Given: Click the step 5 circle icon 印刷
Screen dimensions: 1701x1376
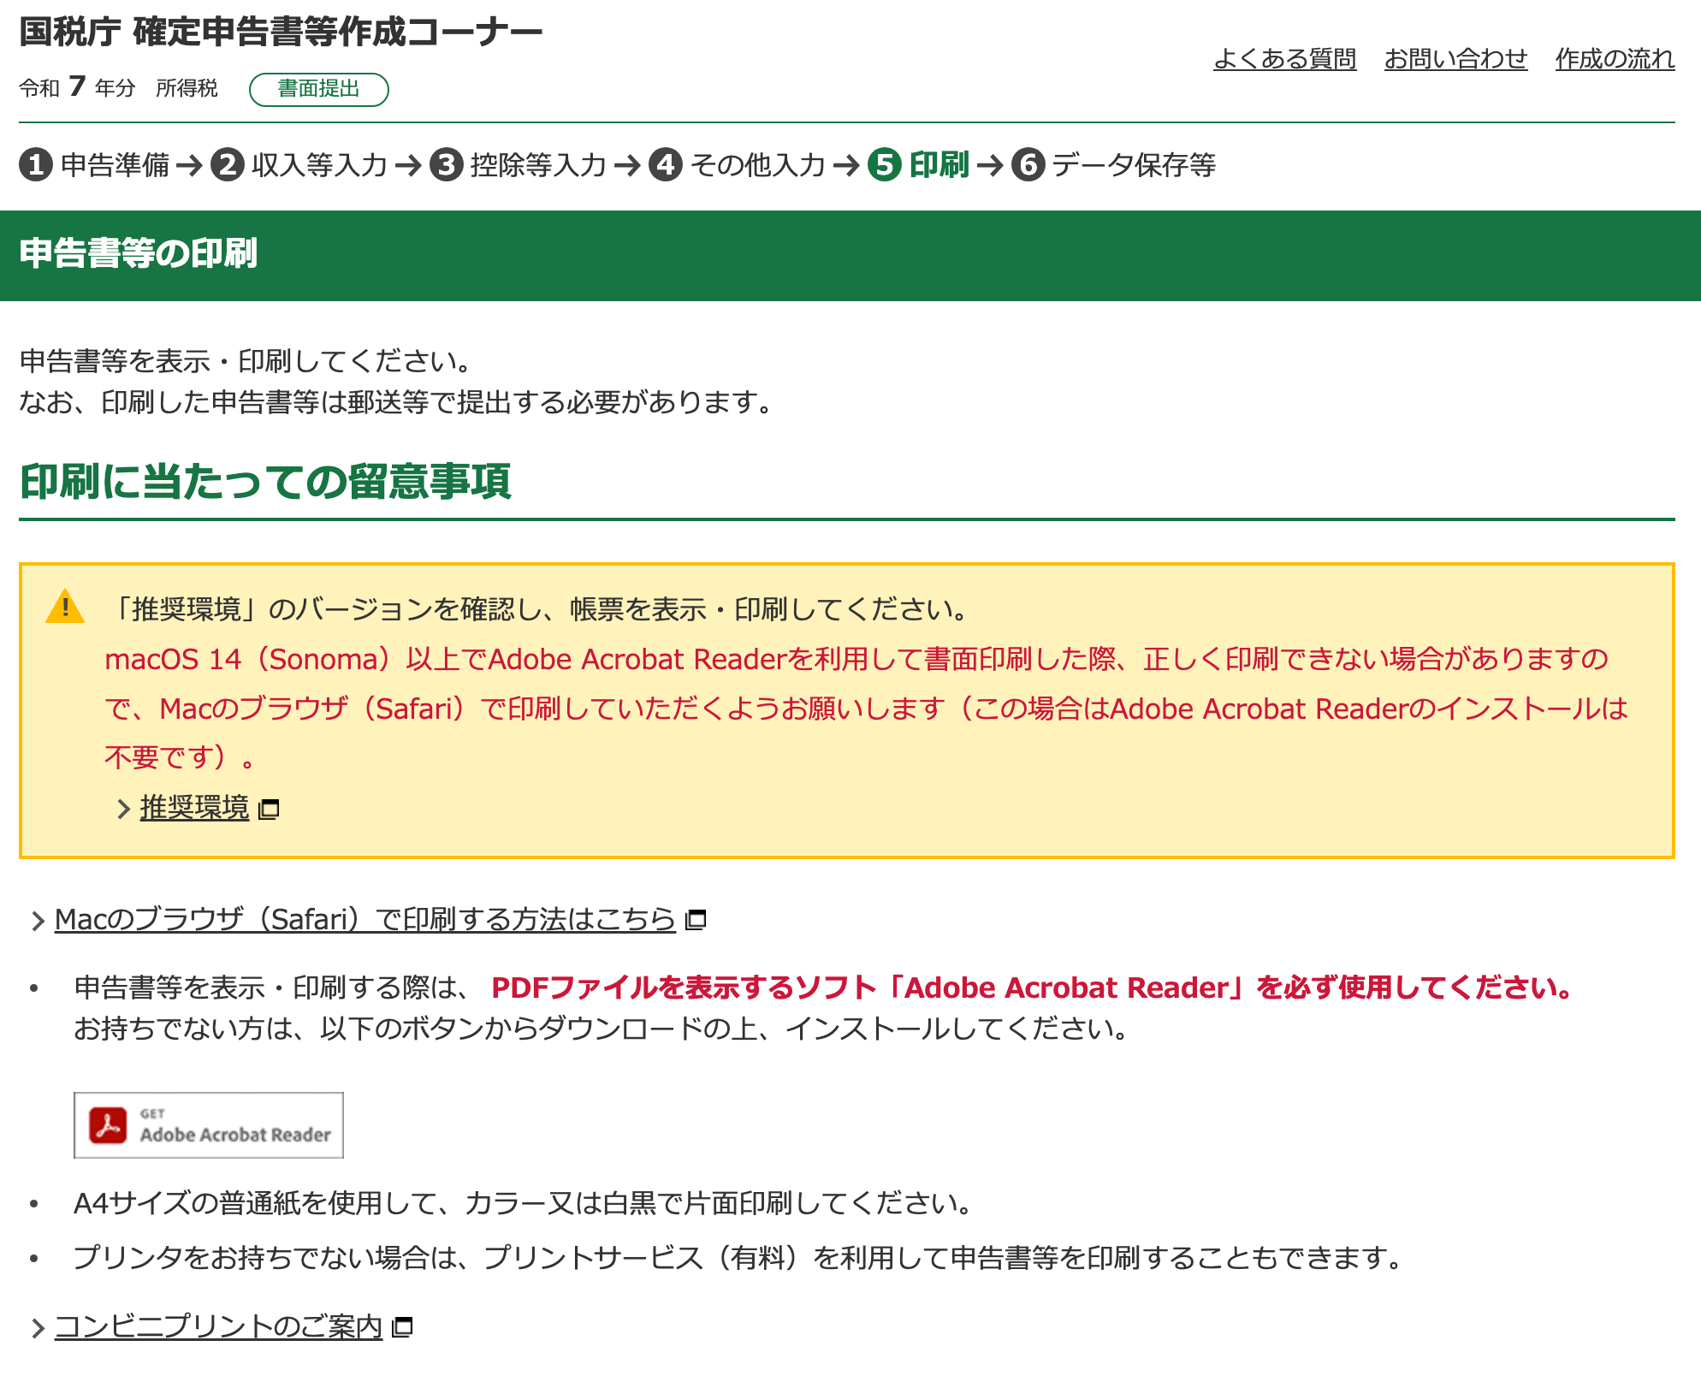Looking at the screenshot, I should click(x=885, y=164).
